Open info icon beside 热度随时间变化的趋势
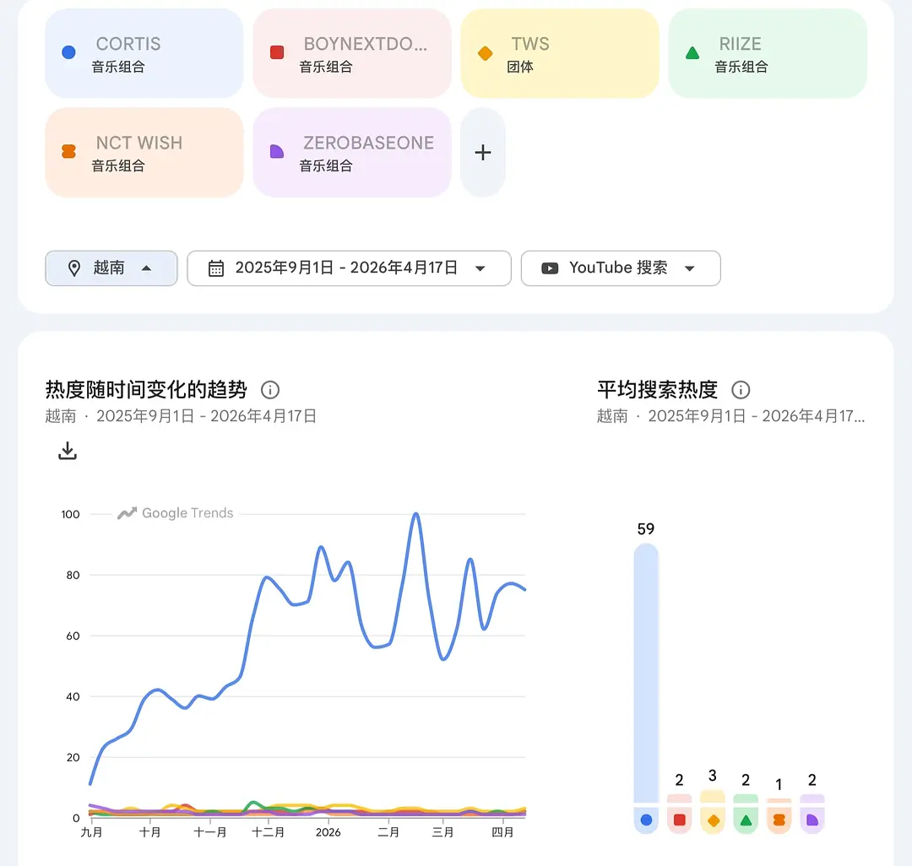Screen dimensions: 912x866 coord(270,389)
